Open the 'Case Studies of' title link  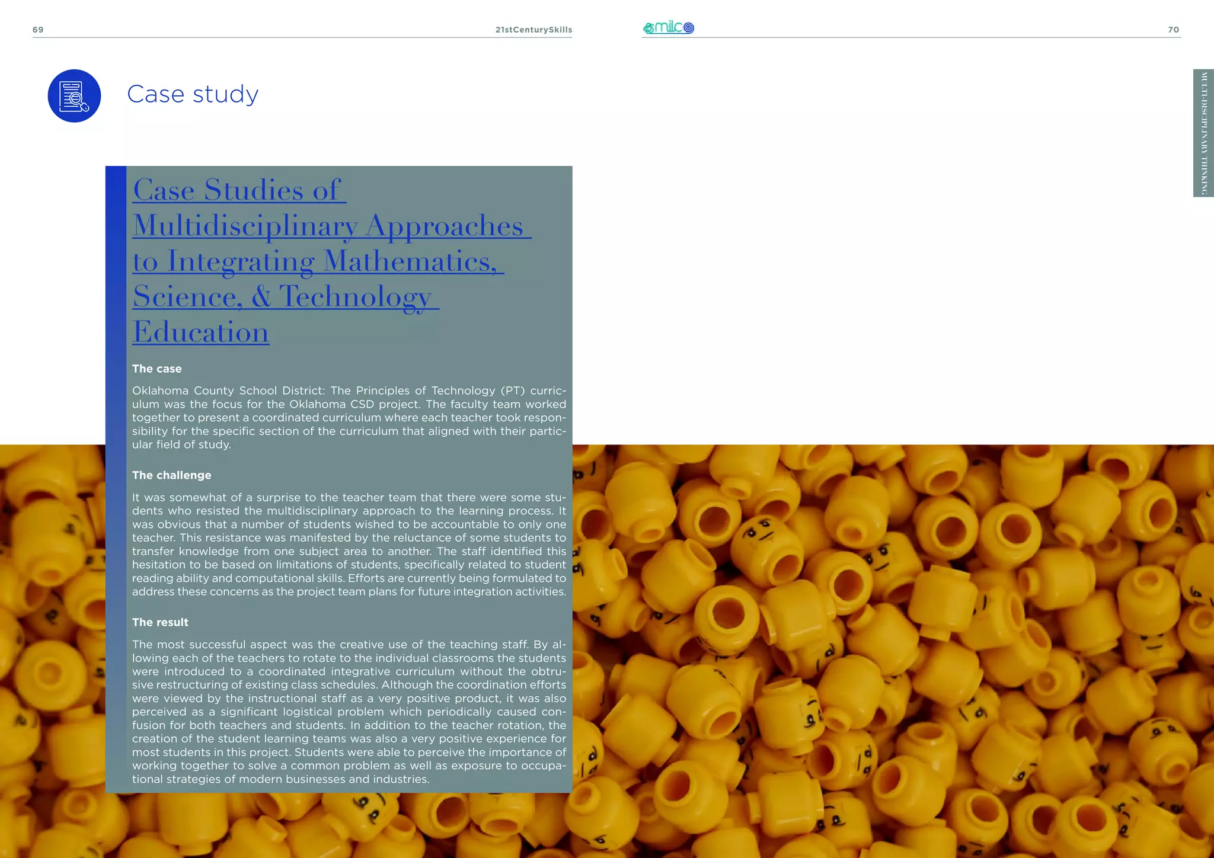click(x=237, y=190)
